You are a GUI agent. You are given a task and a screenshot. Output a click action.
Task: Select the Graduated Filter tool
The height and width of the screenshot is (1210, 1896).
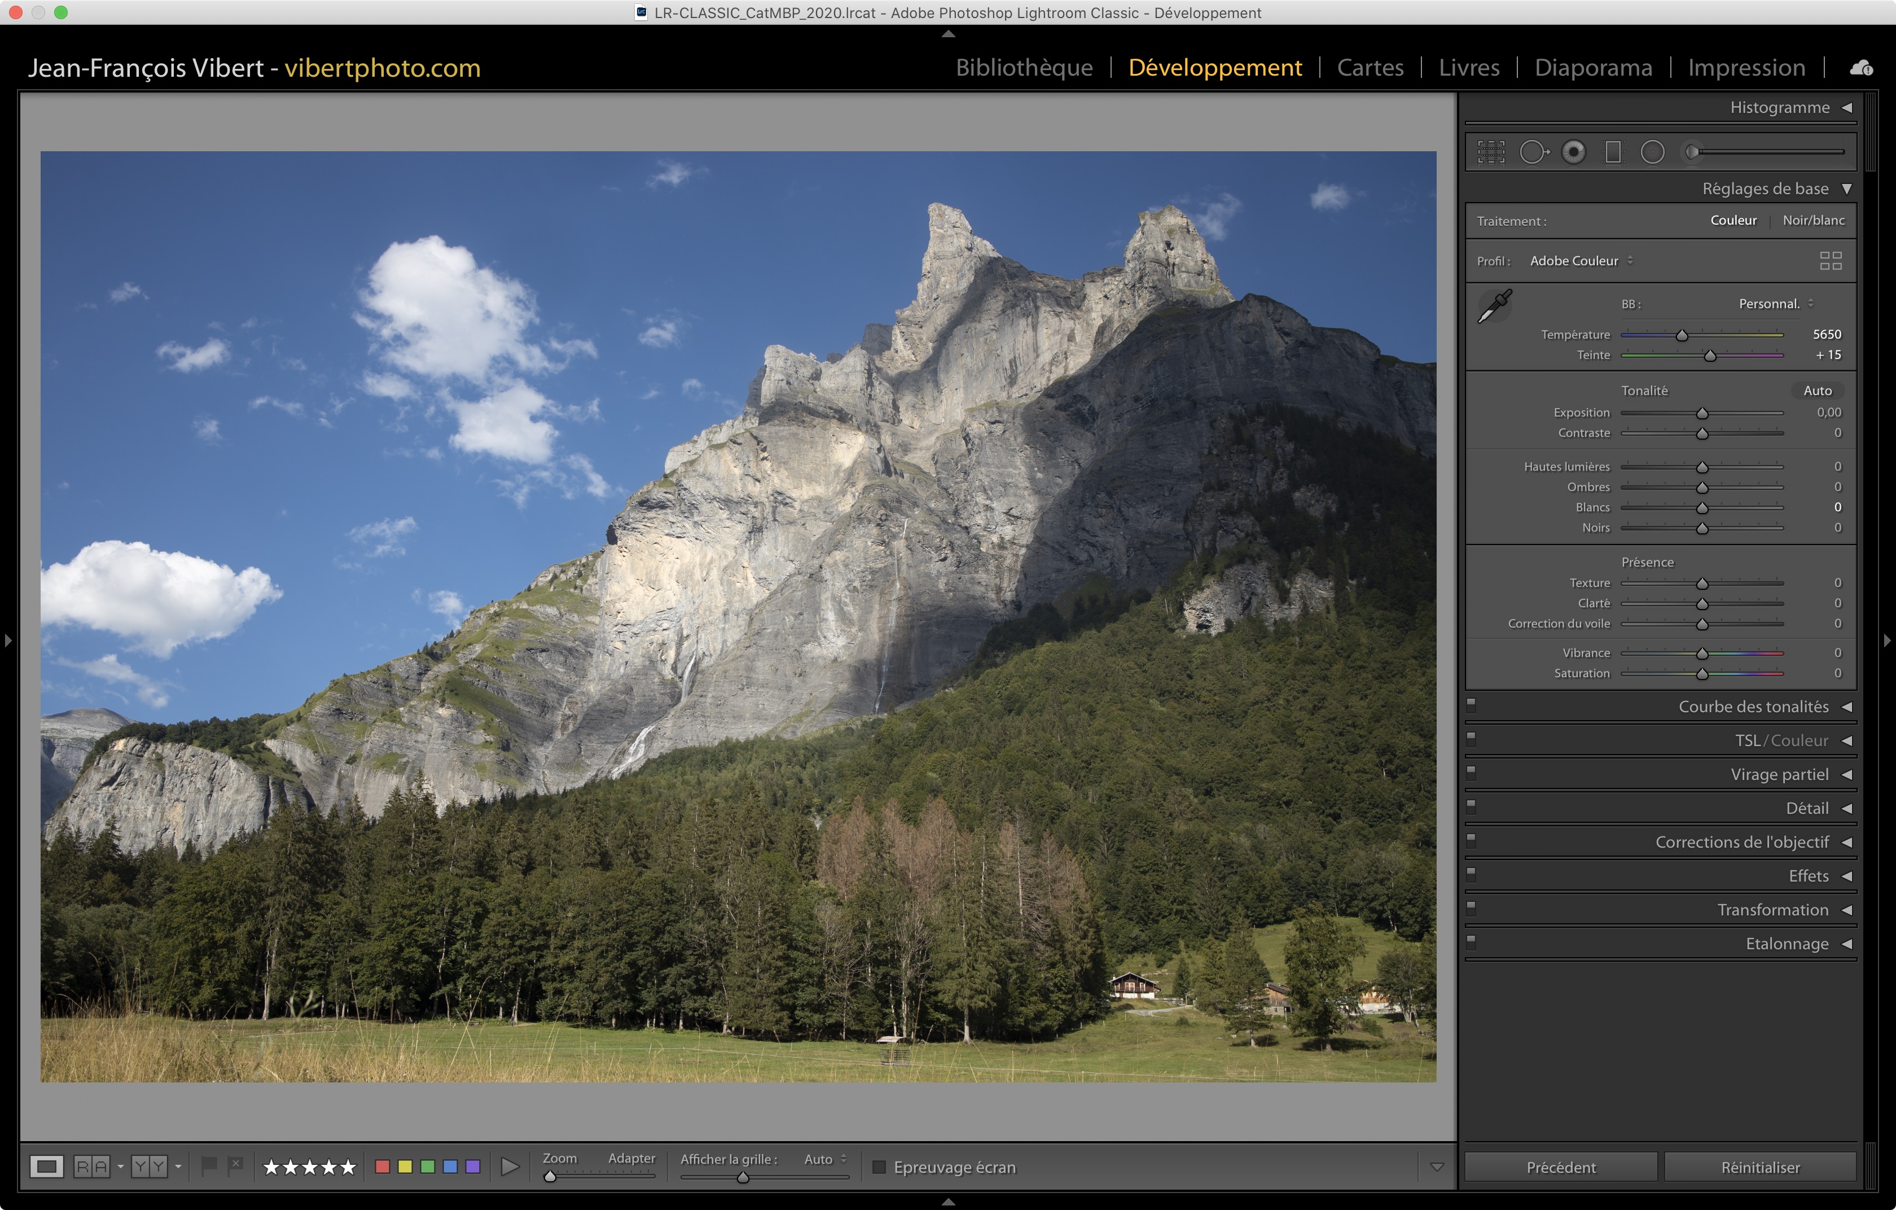click(x=1613, y=152)
